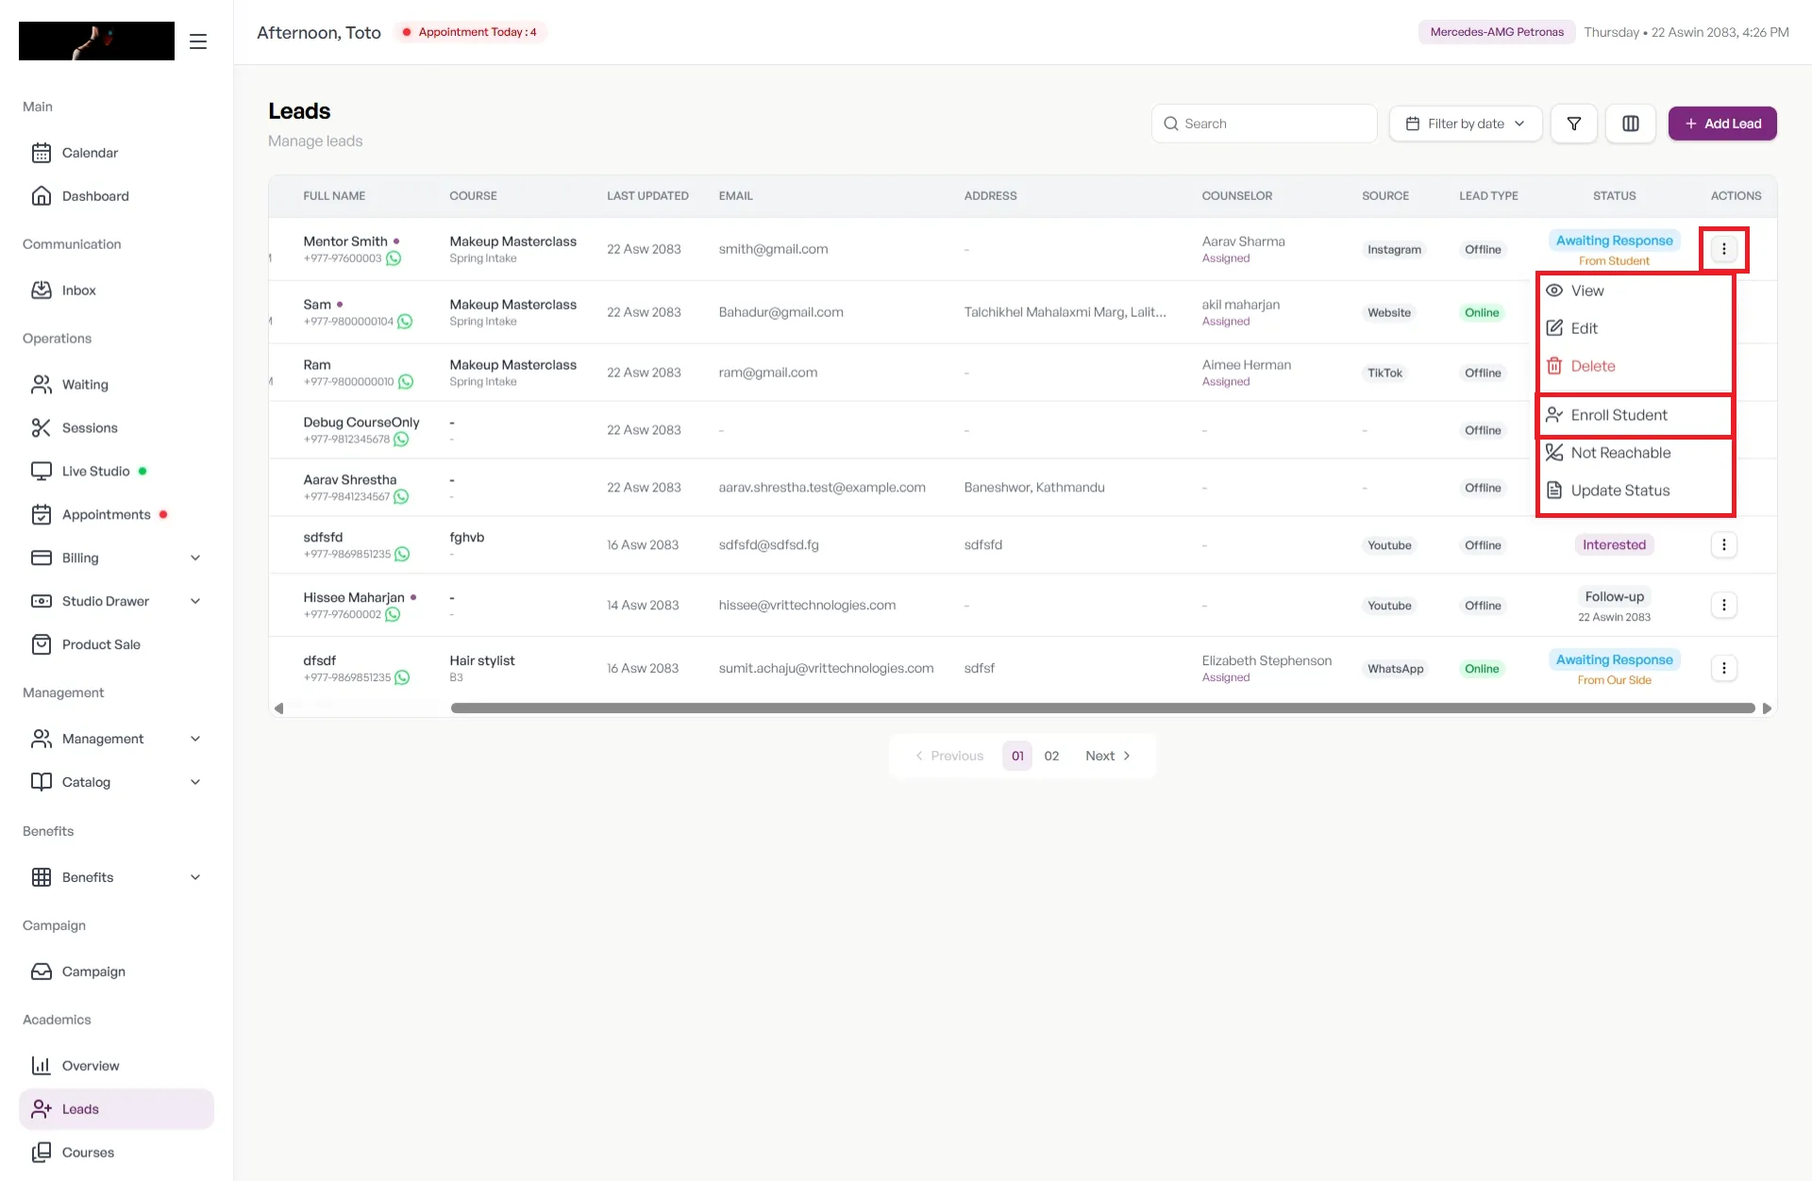Open Appointments in the sidebar
Image resolution: width=1812 pixels, height=1181 pixels.
tap(116, 515)
